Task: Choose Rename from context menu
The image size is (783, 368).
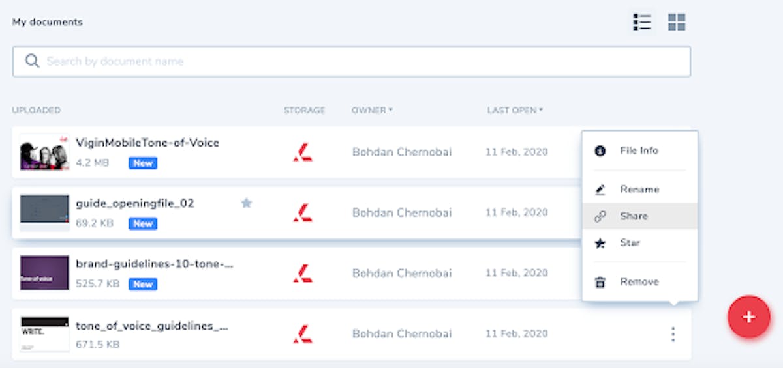Action: coord(639,190)
